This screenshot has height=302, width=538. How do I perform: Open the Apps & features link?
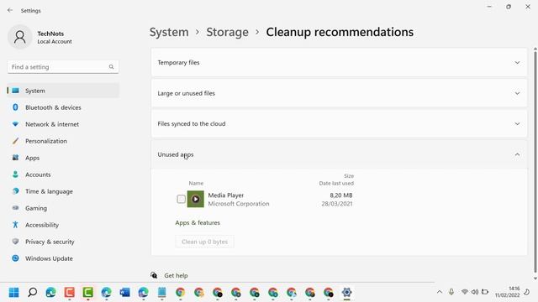tap(198, 222)
